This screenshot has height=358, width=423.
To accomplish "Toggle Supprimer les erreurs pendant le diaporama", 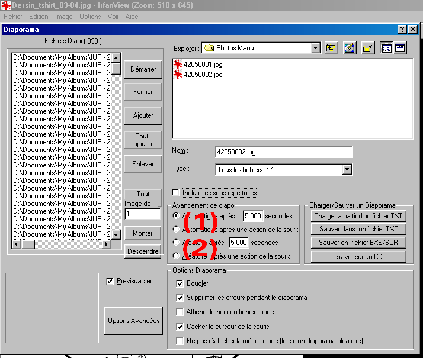I will 180,298.
